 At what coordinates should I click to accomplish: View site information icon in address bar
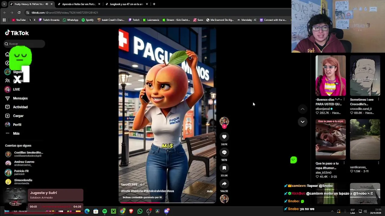tap(28, 13)
